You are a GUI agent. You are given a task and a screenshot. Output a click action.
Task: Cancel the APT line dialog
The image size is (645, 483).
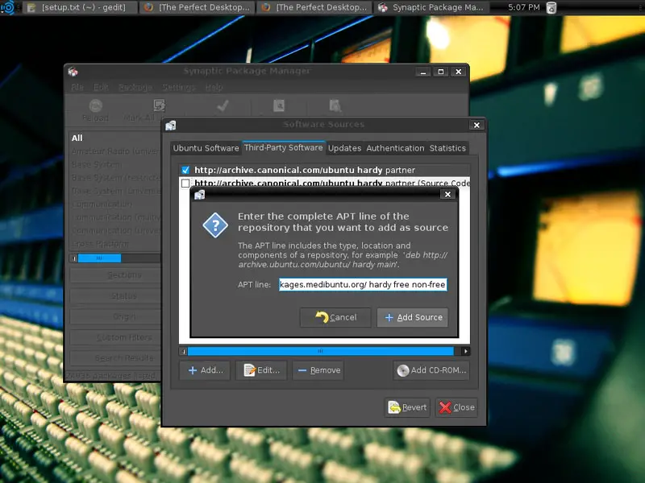pyautogui.click(x=335, y=317)
